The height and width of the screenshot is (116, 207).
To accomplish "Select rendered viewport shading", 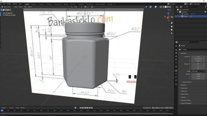I will click(170, 7).
